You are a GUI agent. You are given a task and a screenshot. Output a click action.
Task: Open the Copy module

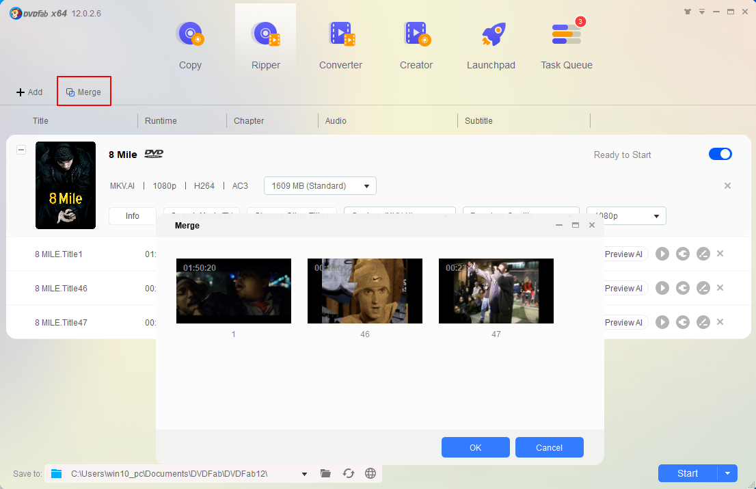pos(190,46)
